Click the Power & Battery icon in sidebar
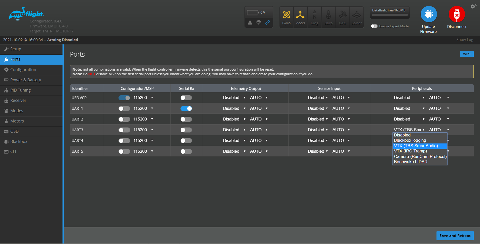 6,80
